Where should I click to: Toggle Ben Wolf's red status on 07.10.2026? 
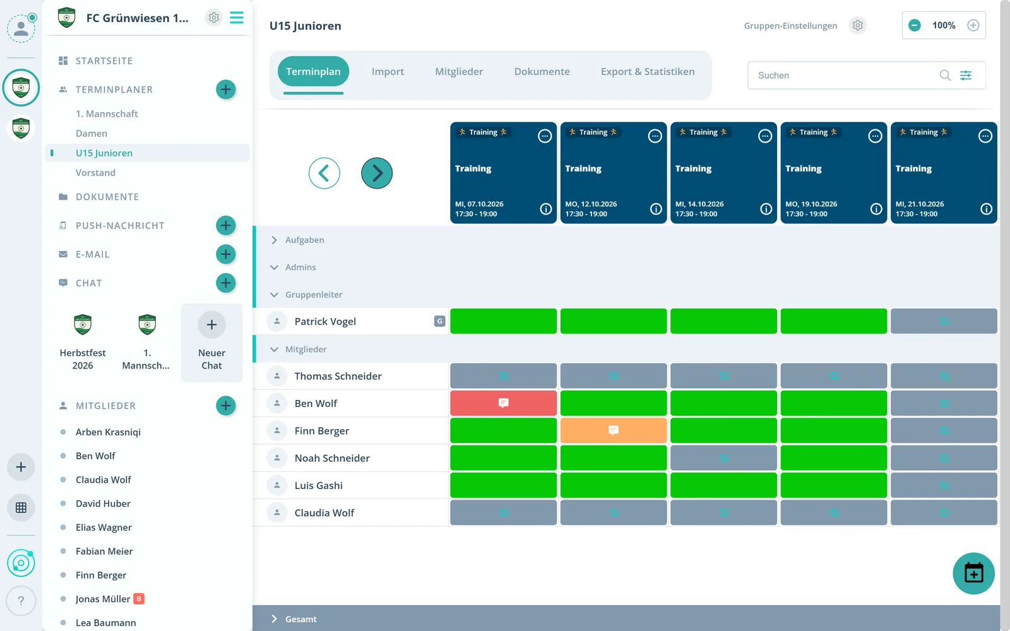(x=503, y=403)
